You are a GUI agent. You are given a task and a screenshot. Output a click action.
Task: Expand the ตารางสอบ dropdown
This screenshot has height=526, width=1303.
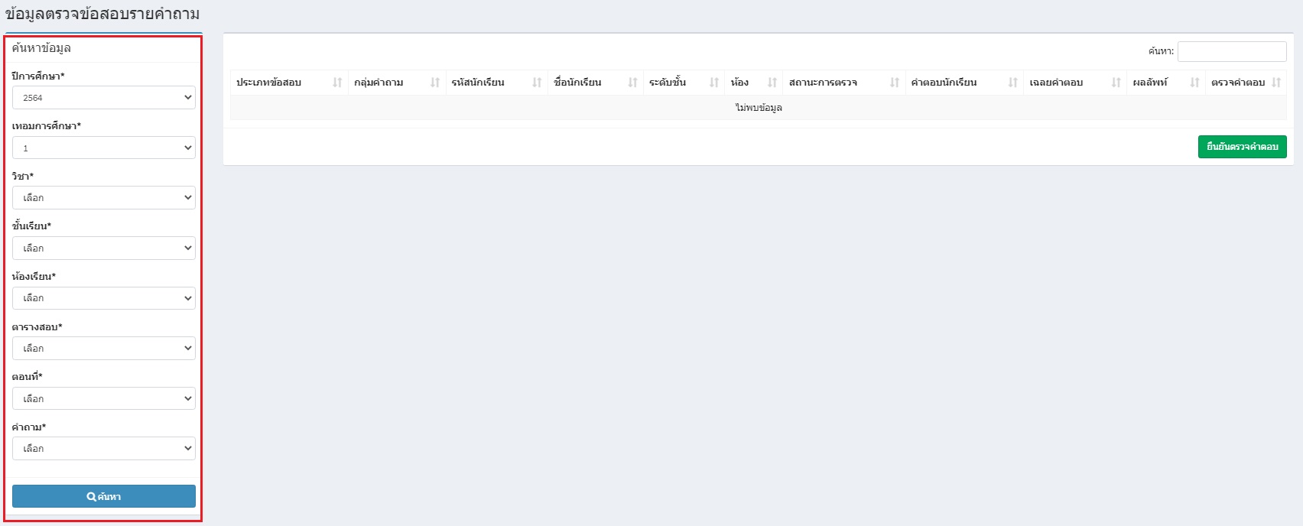coord(104,349)
